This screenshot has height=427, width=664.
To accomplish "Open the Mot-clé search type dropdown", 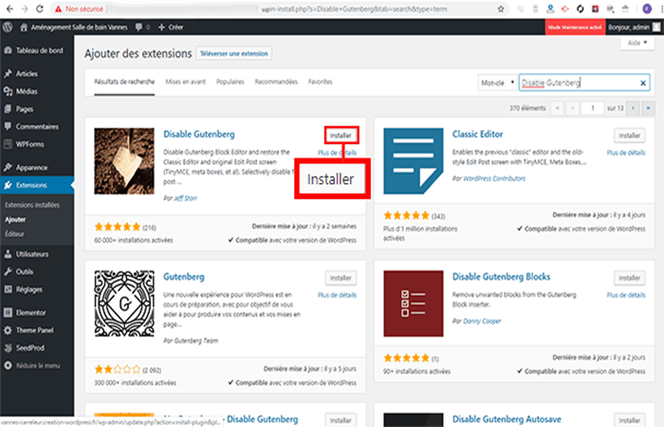I will click(x=497, y=83).
